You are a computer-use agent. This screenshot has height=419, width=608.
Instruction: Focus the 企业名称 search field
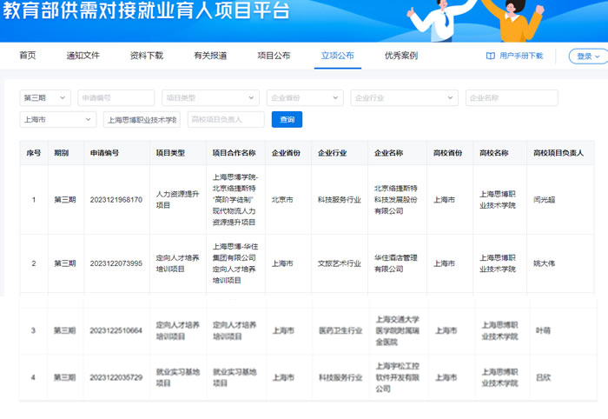coord(511,97)
